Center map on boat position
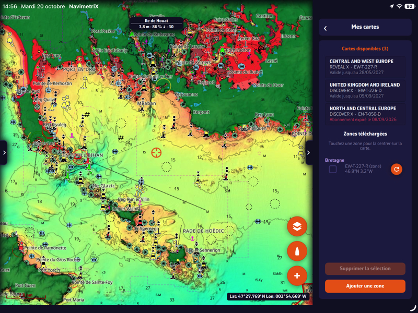 pos(297,251)
